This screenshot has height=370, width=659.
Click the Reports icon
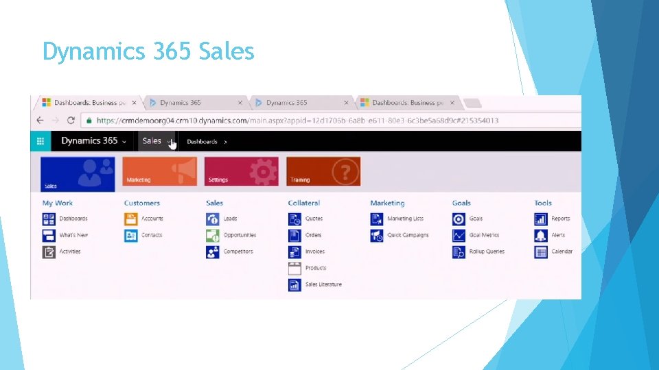(x=540, y=219)
